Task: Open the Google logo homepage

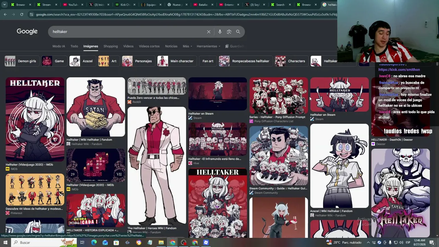Action: (x=27, y=32)
